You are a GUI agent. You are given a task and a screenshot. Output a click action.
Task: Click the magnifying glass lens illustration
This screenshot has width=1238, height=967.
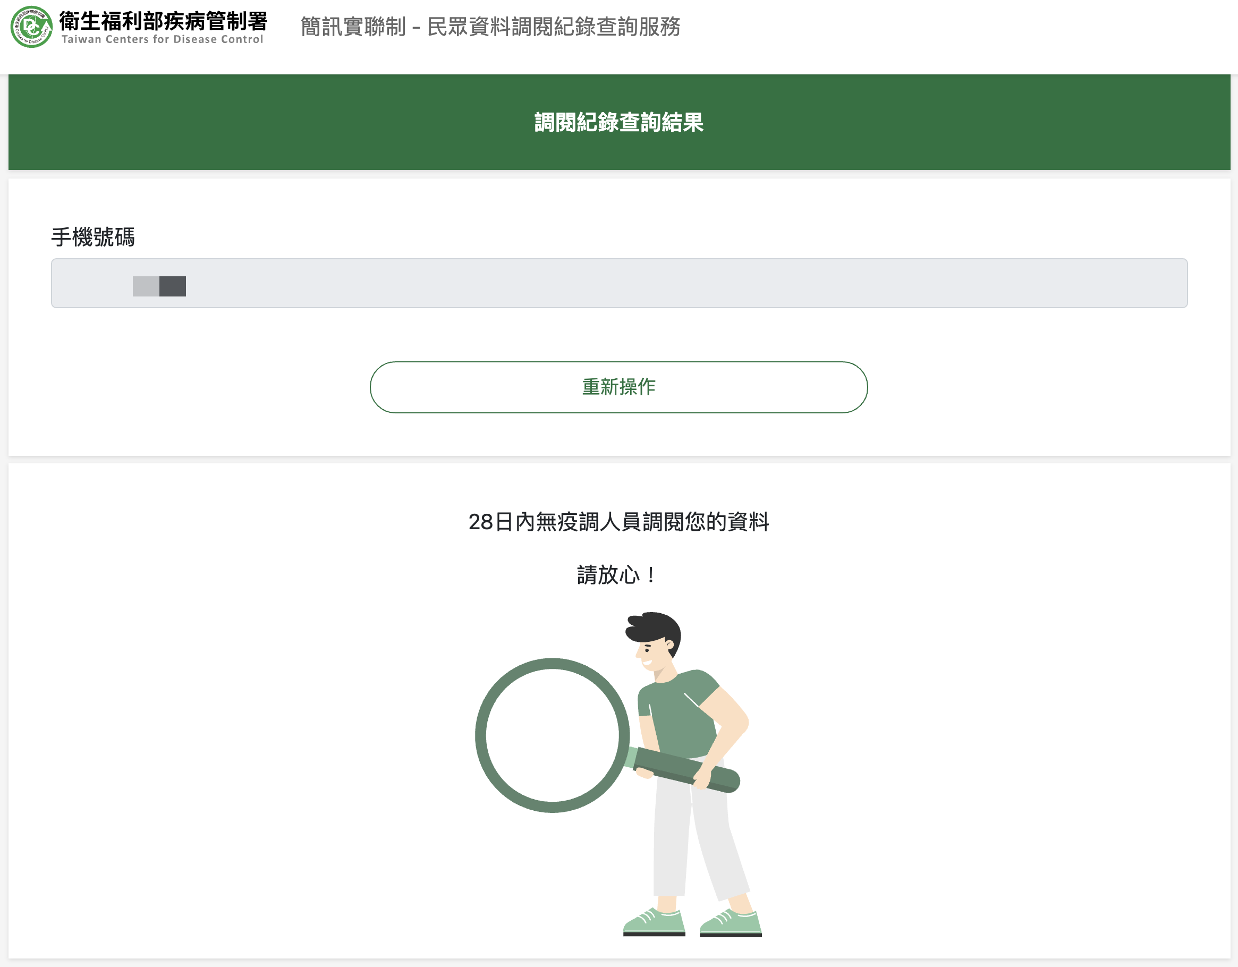pos(552,735)
